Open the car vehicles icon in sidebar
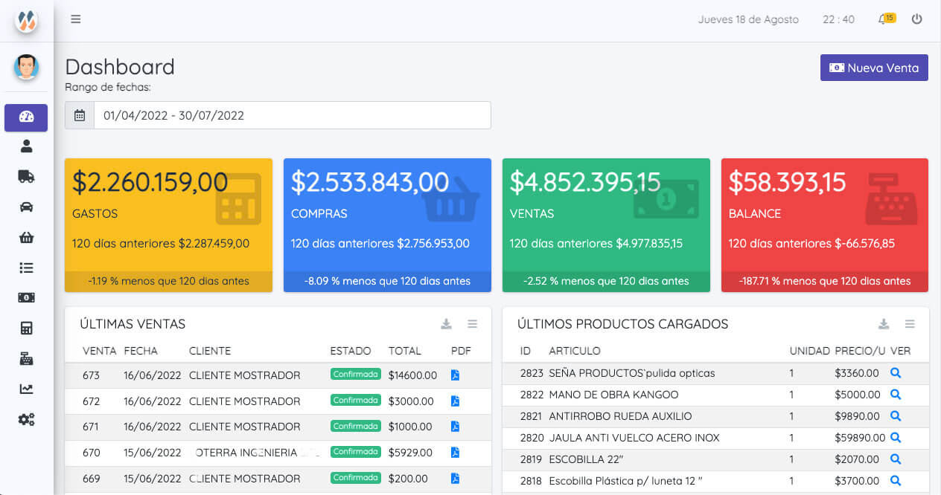The height and width of the screenshot is (495, 941). coord(26,207)
